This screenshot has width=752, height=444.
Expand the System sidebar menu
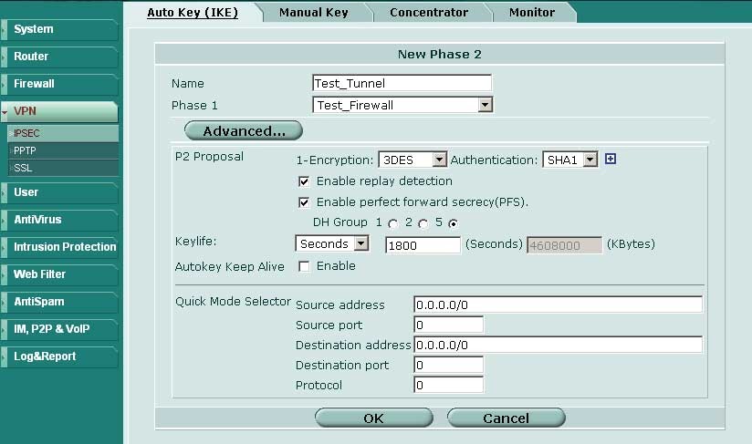point(59,29)
